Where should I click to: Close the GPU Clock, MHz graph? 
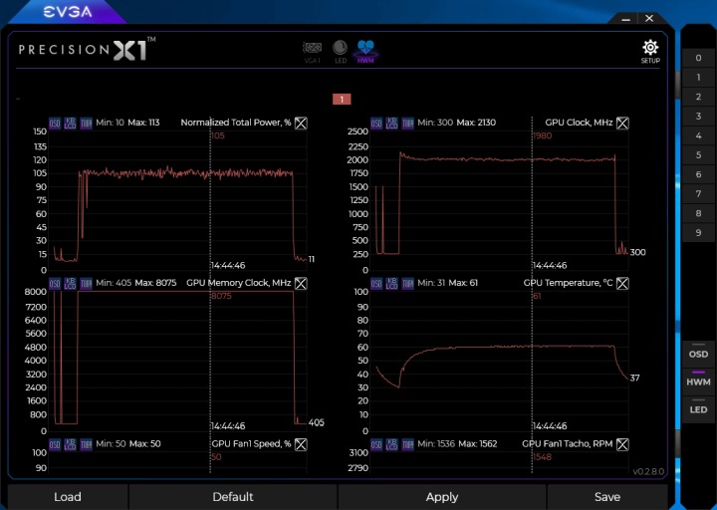coord(622,124)
